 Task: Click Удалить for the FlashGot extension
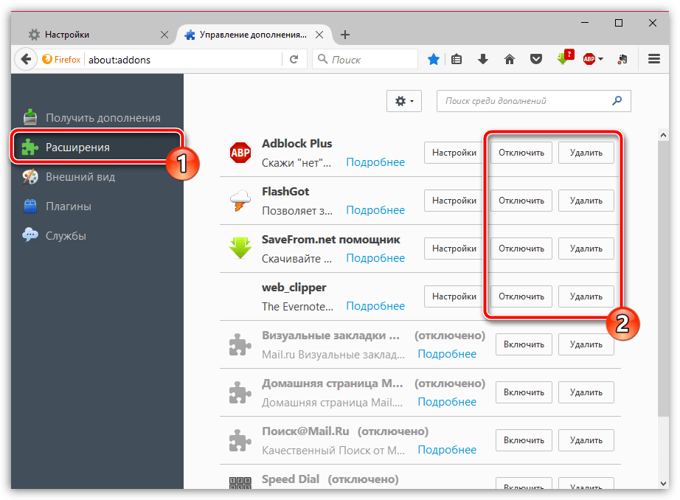586,201
